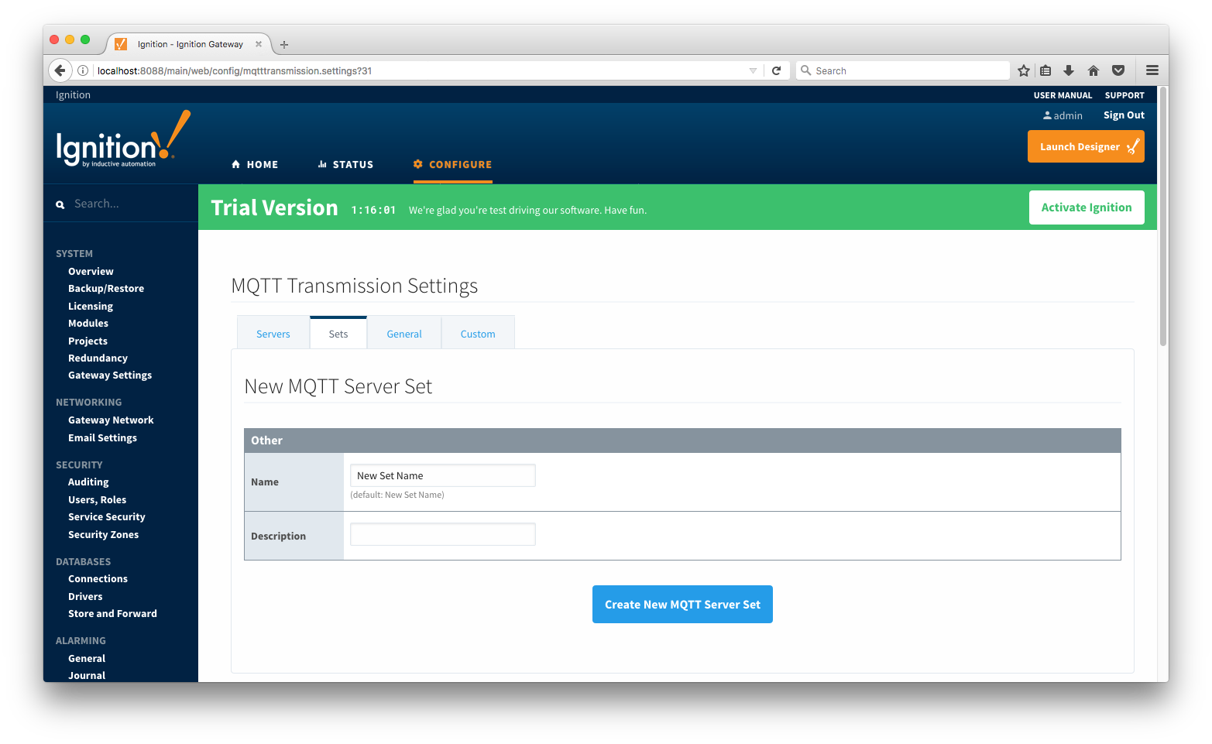Click the Description input field
The height and width of the screenshot is (744, 1212).
pos(443,534)
